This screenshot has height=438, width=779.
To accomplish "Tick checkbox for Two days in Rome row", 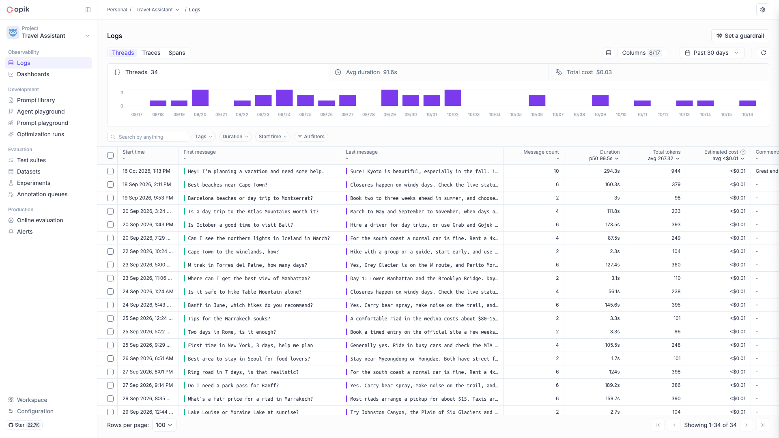I will [110, 332].
